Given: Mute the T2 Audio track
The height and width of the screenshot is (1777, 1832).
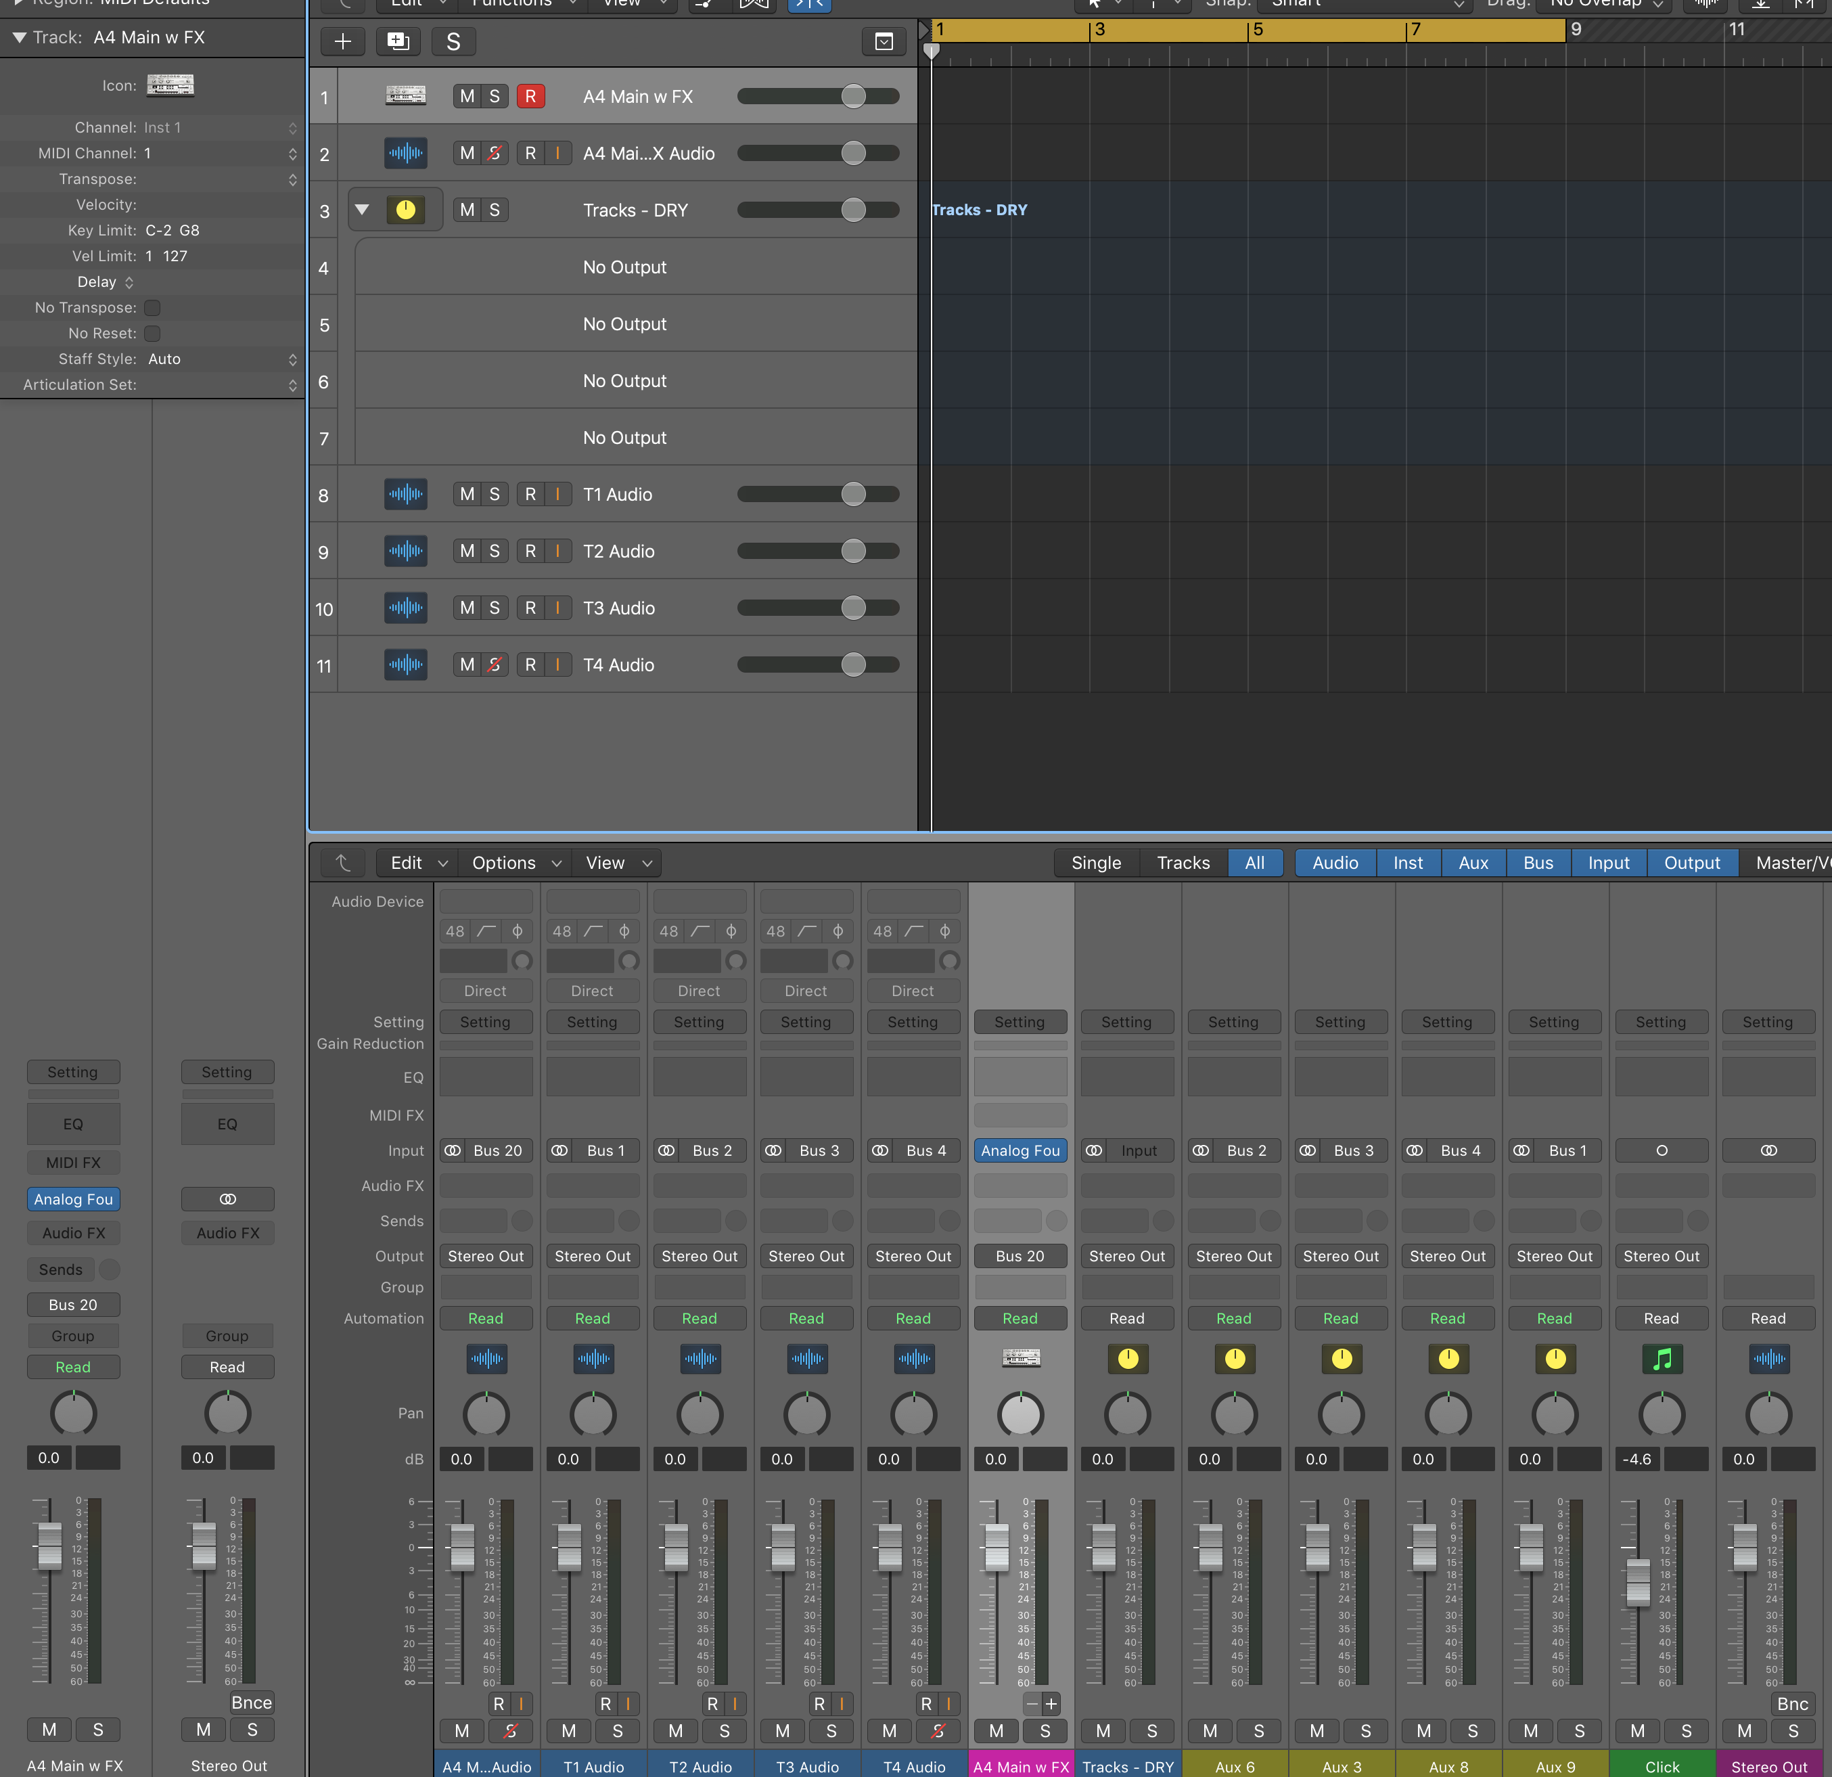Looking at the screenshot, I should click(467, 551).
